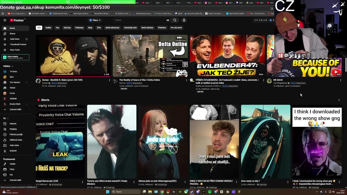
Task: Open options menu for Dorian Bludiště video
Action: 110,80
